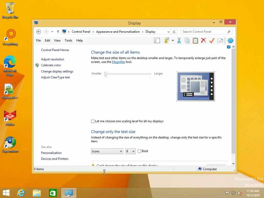
Task: Open the Help menu
Action: pos(79,40)
